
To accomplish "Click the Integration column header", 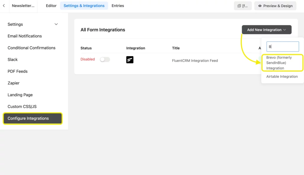I will (x=135, y=48).
